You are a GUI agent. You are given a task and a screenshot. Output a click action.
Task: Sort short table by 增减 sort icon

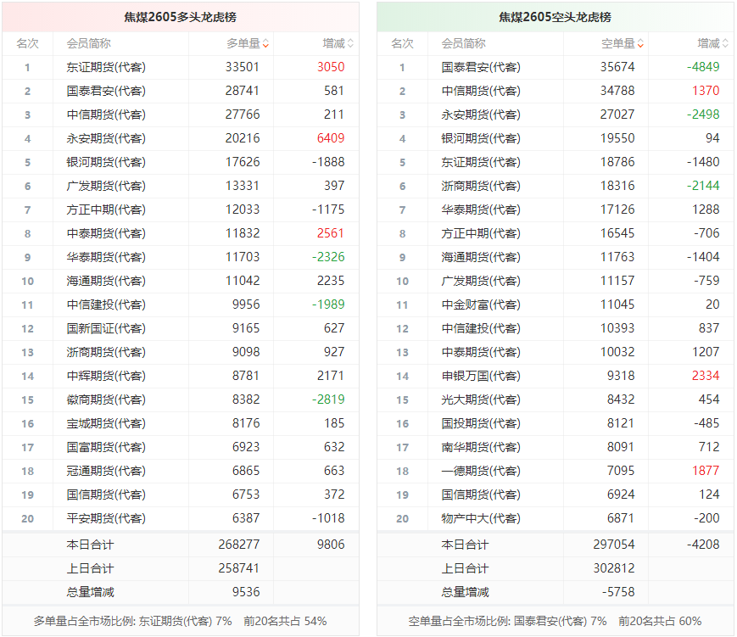coord(725,44)
